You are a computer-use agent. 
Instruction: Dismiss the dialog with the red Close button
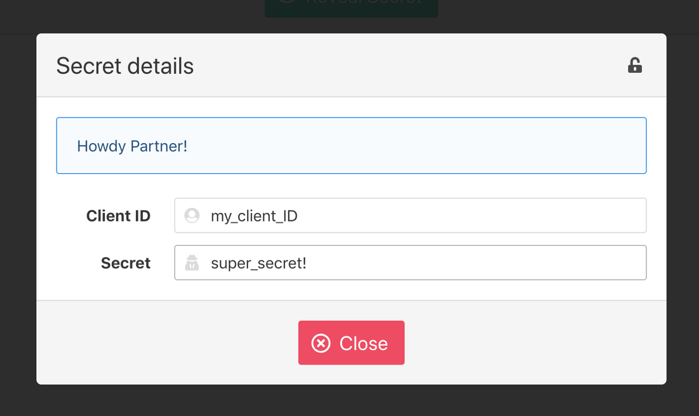(351, 343)
